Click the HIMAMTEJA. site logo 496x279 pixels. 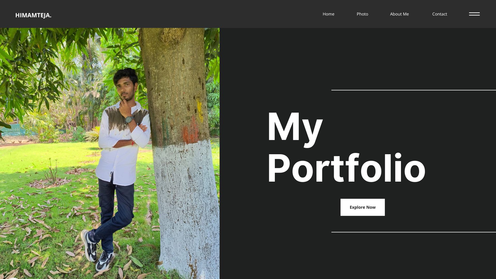point(33,15)
